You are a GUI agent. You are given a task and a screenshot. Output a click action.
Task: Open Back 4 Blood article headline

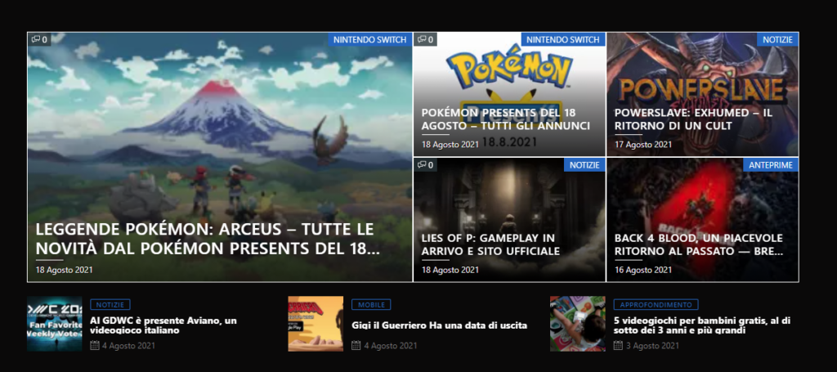(699, 244)
